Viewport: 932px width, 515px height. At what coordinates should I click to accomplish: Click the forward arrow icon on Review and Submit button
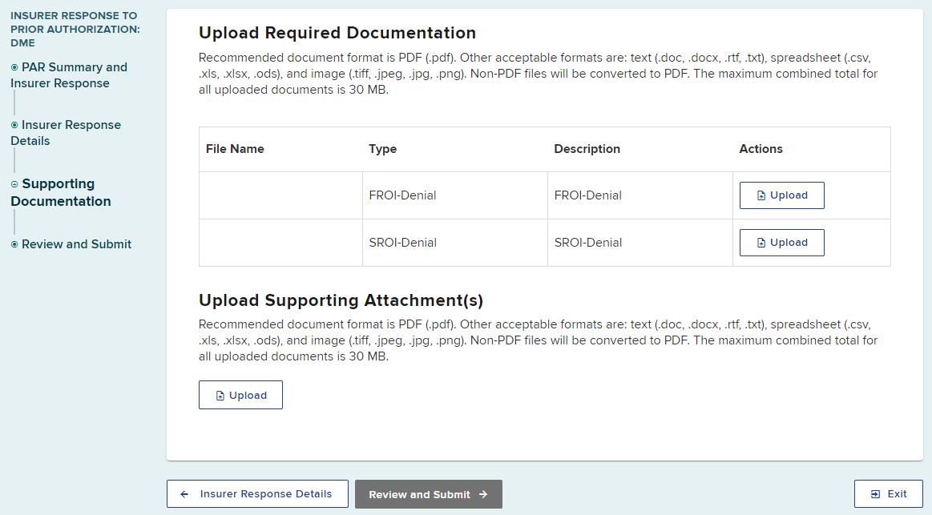tap(484, 493)
